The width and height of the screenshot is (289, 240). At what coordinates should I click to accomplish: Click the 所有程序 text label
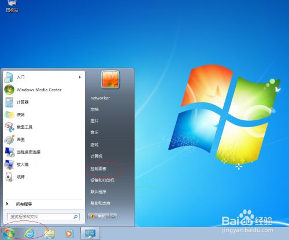click(x=24, y=204)
